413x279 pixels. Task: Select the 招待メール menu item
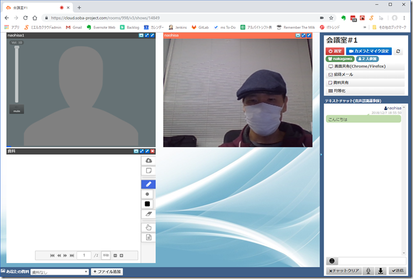coord(365,74)
